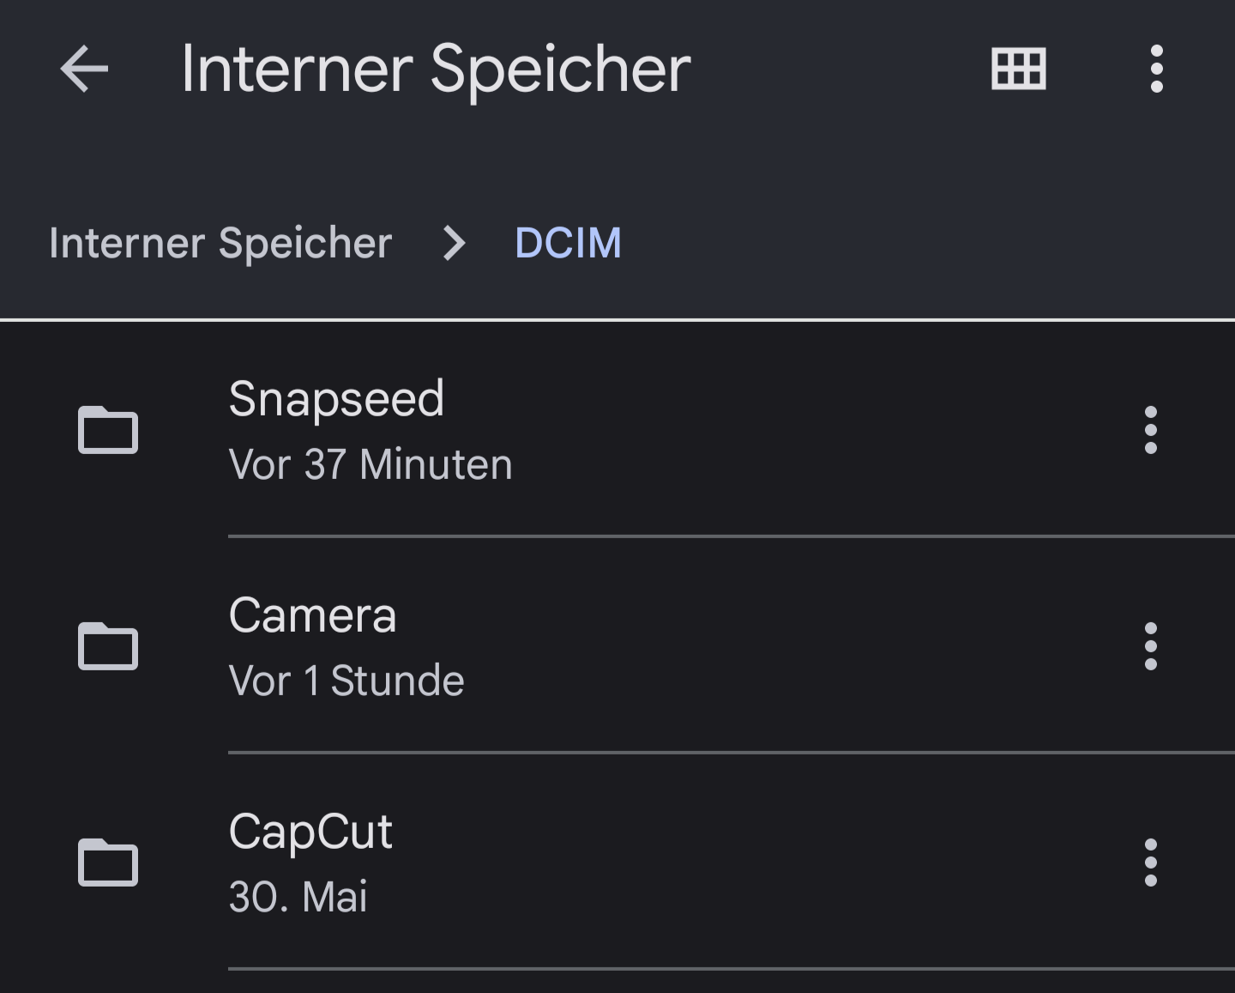Open the Snapseed folder by name
This screenshot has width=1235, height=993.
click(x=336, y=399)
